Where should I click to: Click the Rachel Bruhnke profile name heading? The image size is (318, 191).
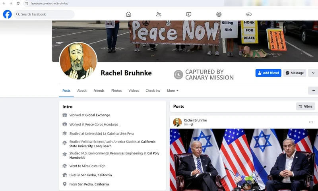click(126, 73)
